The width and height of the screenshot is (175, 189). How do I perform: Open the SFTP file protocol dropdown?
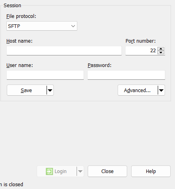coord(42,26)
